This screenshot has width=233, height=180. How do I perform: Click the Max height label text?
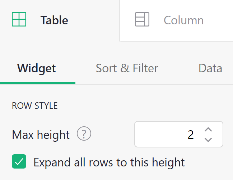tap(41, 135)
